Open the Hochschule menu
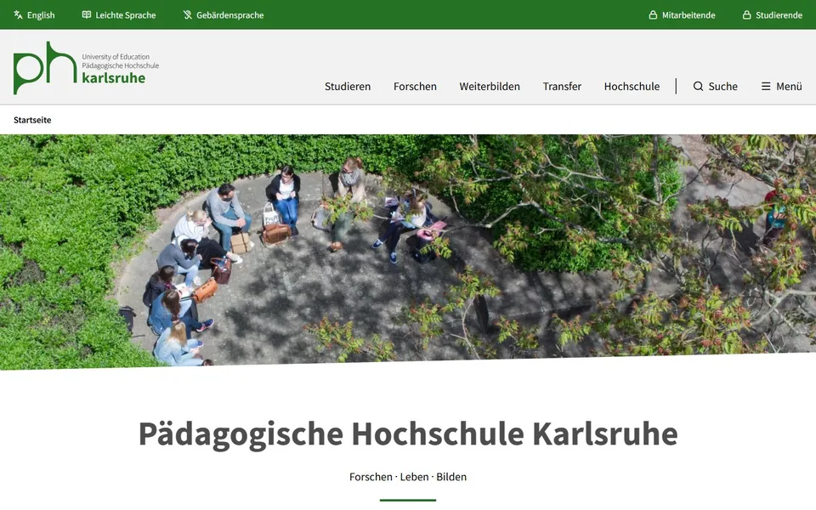The height and width of the screenshot is (510, 816). (632, 87)
